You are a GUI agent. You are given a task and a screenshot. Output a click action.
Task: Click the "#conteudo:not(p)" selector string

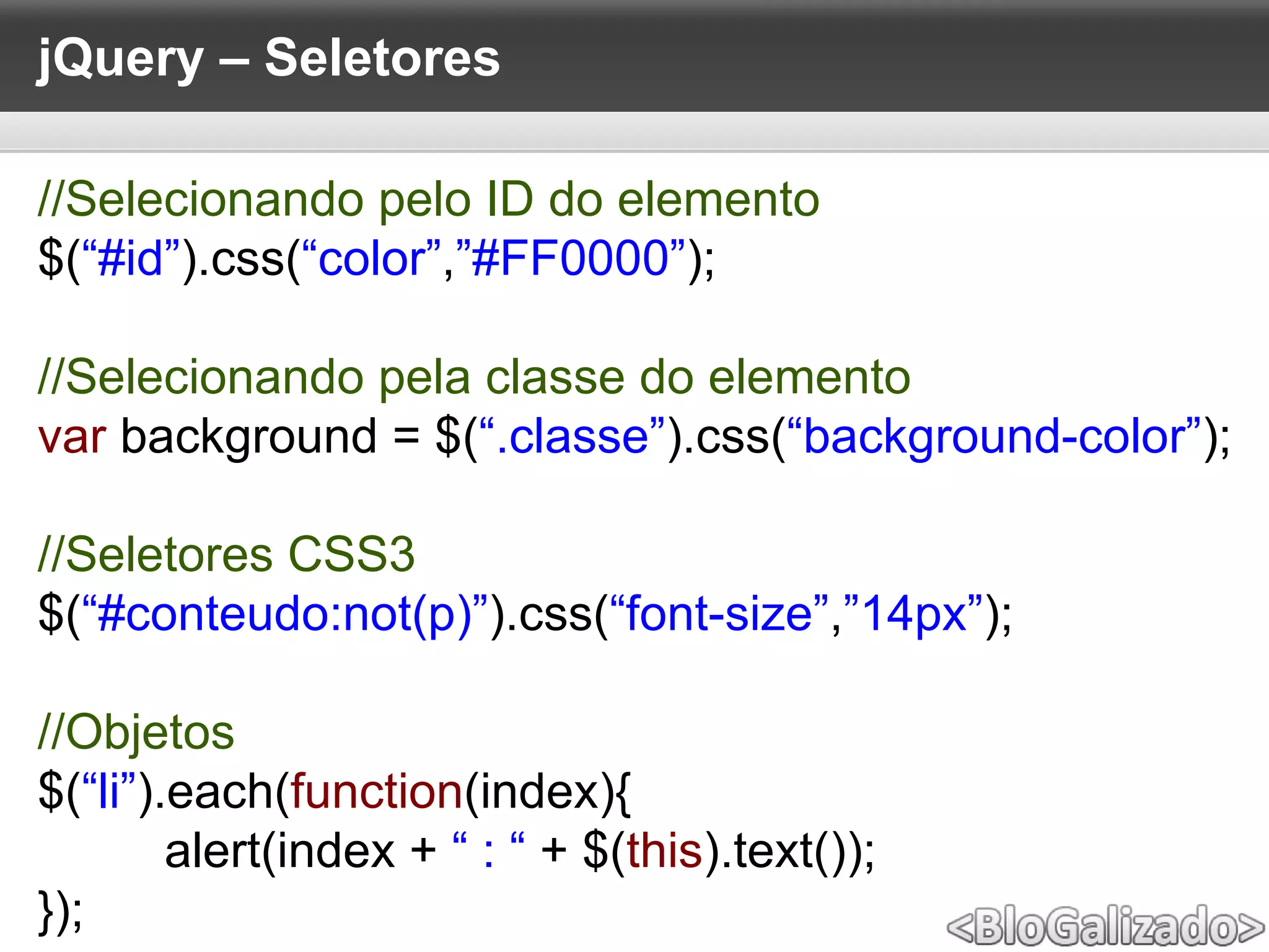click(285, 615)
